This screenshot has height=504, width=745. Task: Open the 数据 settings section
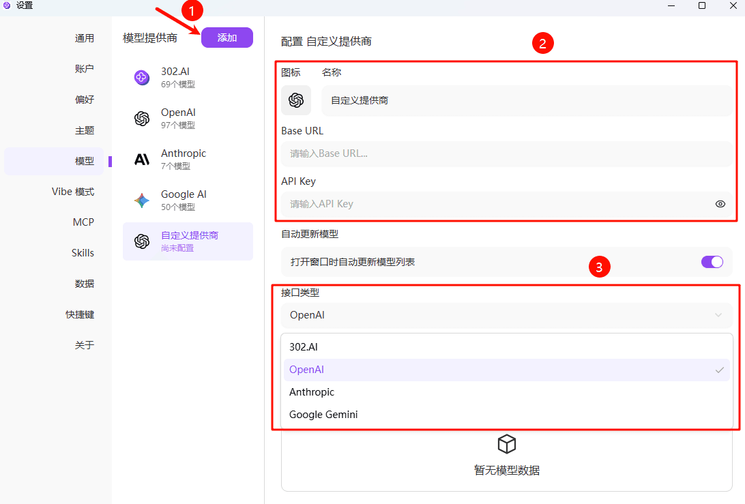point(84,284)
